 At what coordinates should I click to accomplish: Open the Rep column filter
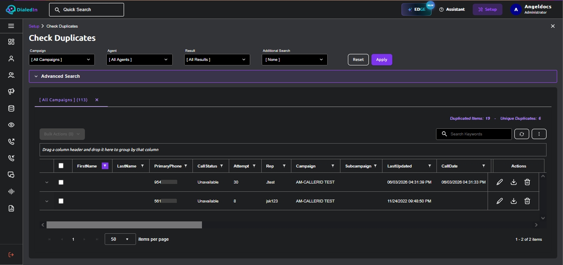pos(284,166)
